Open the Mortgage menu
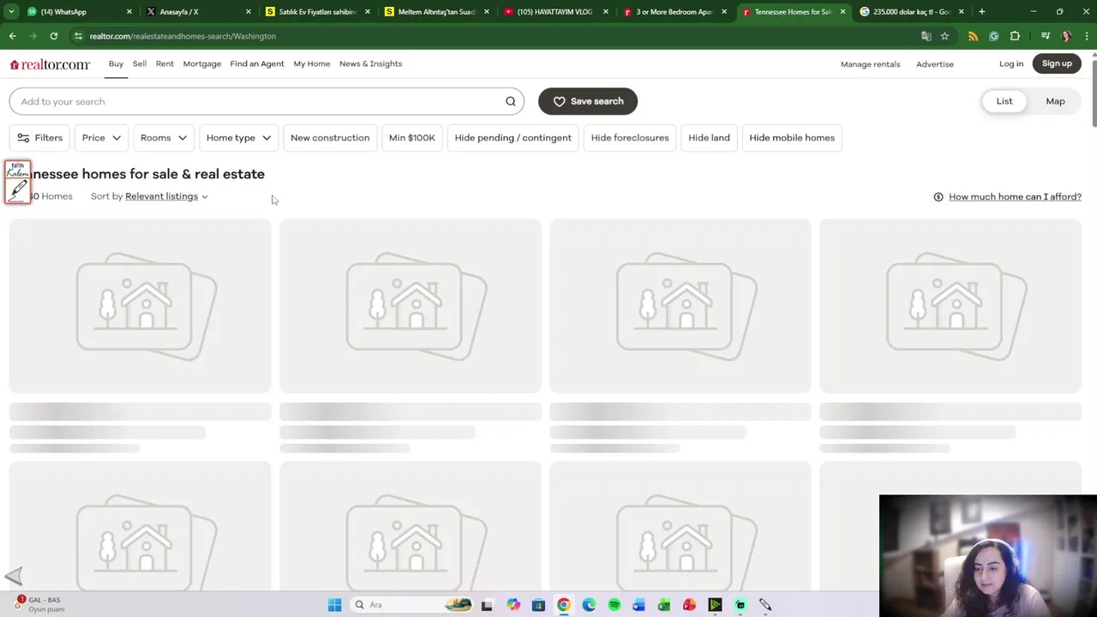The width and height of the screenshot is (1097, 617). click(202, 63)
